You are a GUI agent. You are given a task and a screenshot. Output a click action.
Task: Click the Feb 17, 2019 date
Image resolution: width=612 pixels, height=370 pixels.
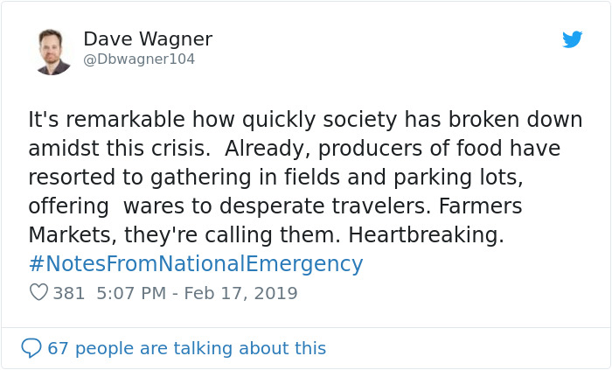(x=241, y=293)
